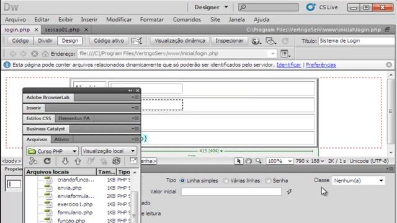Viewport: 397px width, 223px height.
Task: Click the Visualização dinâmica button
Action: coord(180,41)
